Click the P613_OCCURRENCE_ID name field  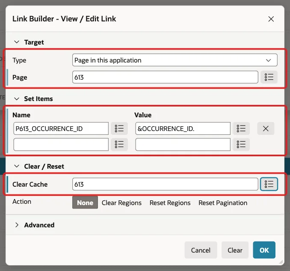point(61,128)
